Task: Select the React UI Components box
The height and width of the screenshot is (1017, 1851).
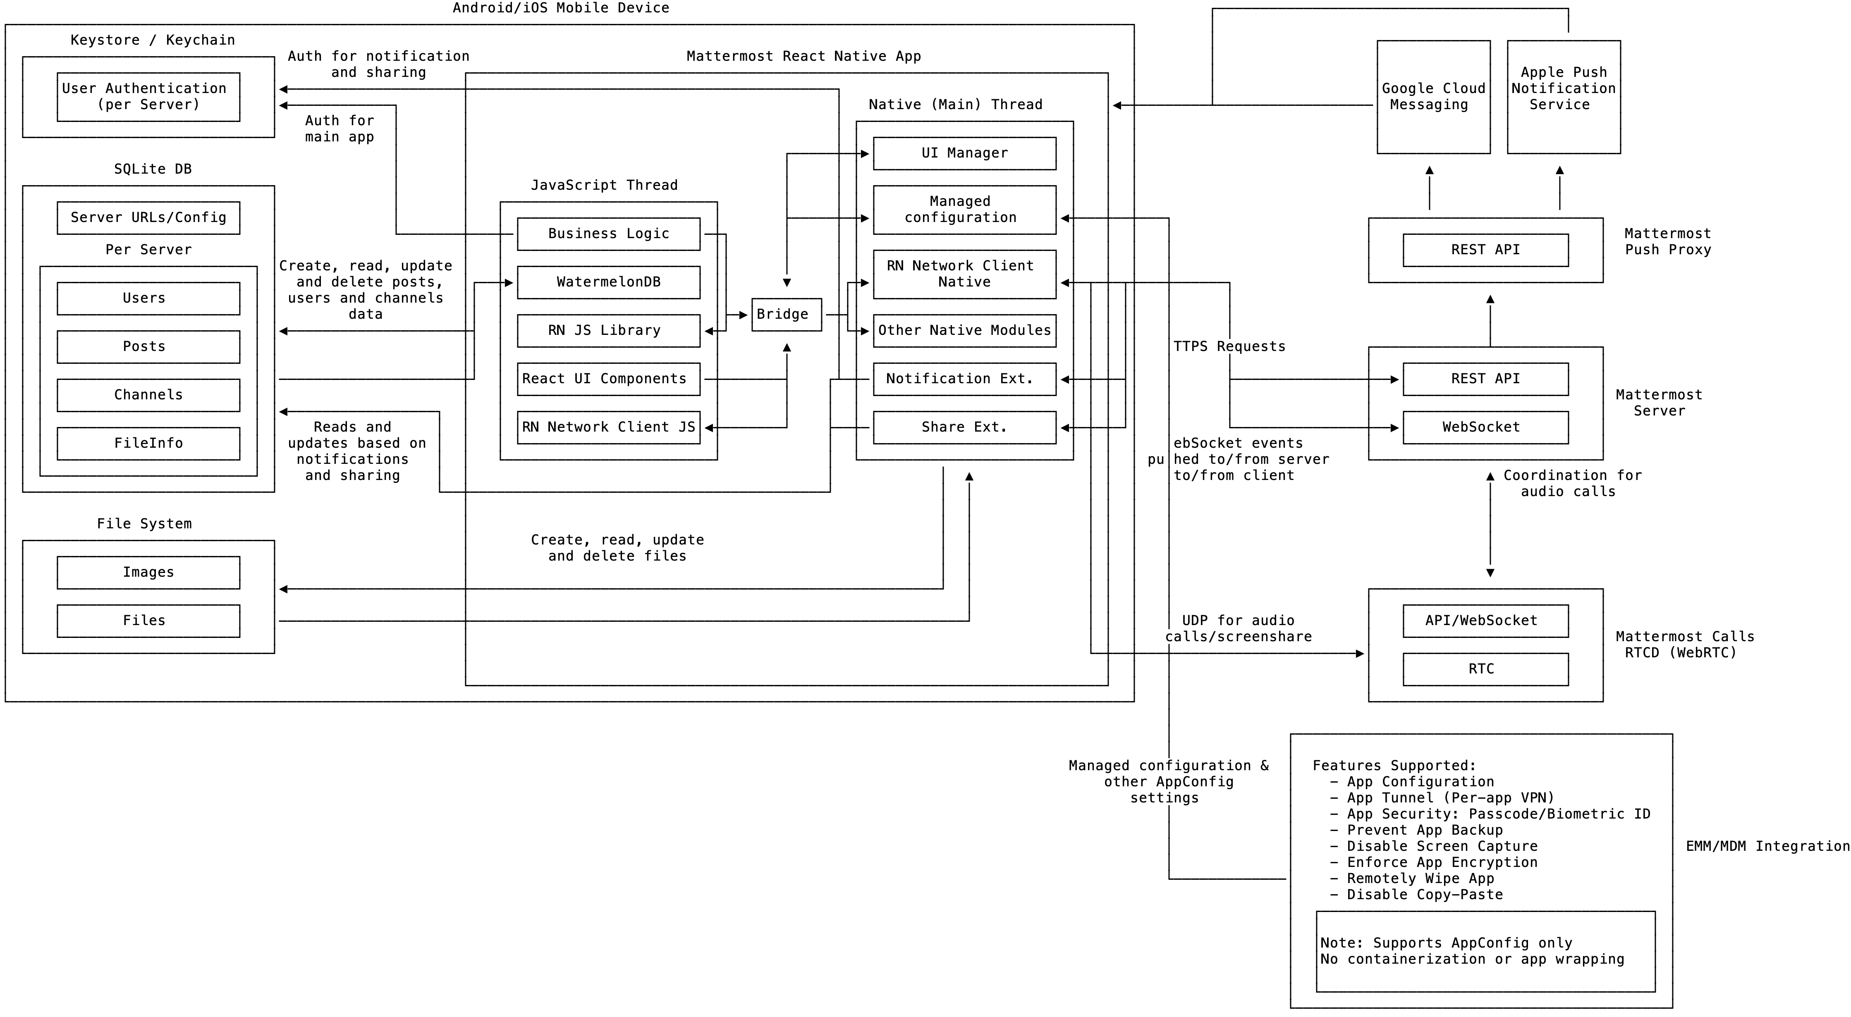Action: point(609,379)
